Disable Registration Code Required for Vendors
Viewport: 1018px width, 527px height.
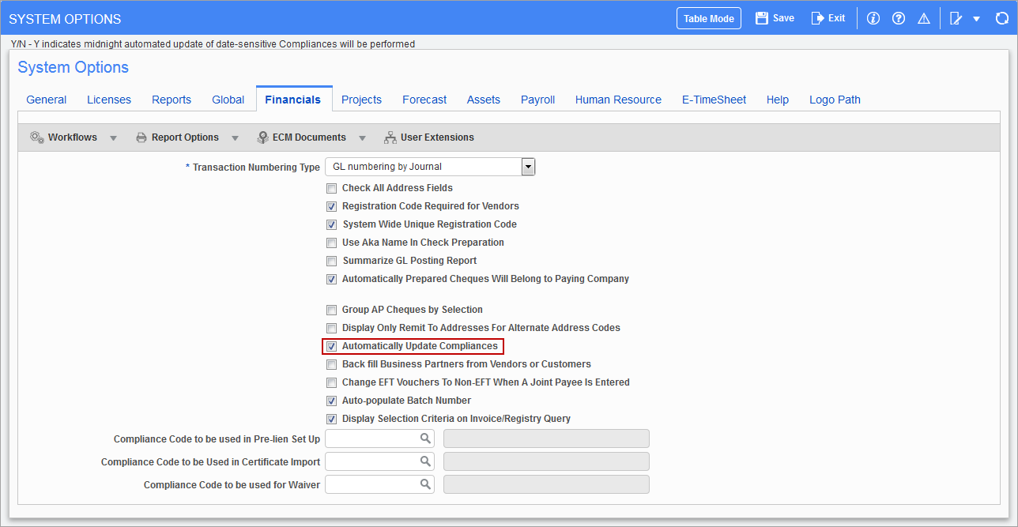(331, 206)
